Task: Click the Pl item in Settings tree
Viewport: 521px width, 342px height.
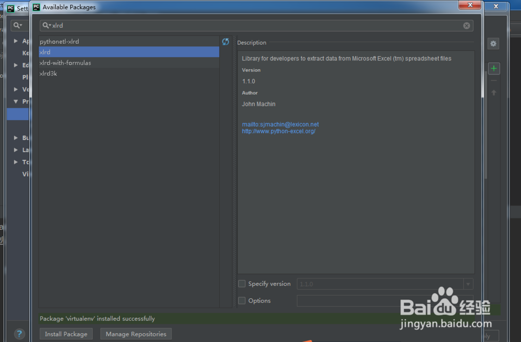Action: point(25,77)
